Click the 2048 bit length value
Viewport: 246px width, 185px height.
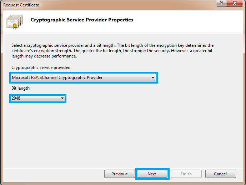tap(16, 98)
